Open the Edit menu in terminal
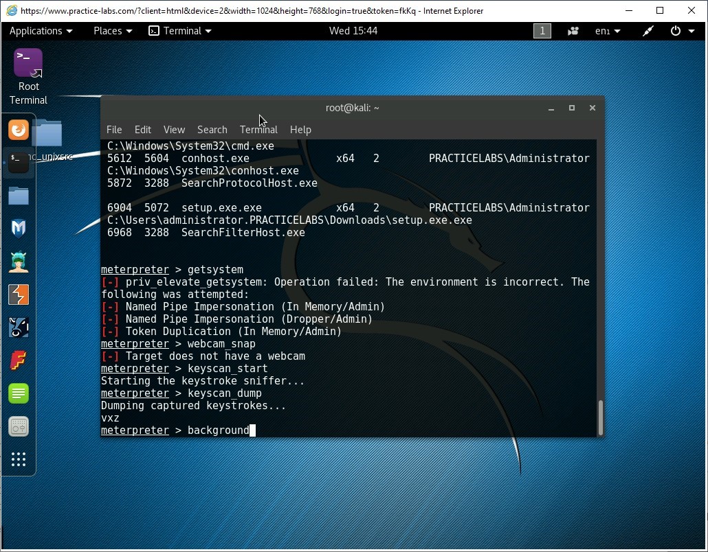 [x=143, y=130]
